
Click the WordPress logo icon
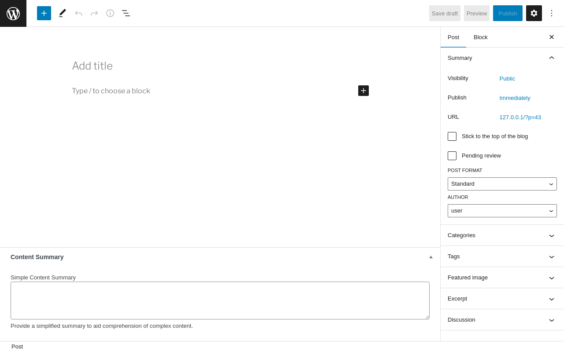pos(13,13)
